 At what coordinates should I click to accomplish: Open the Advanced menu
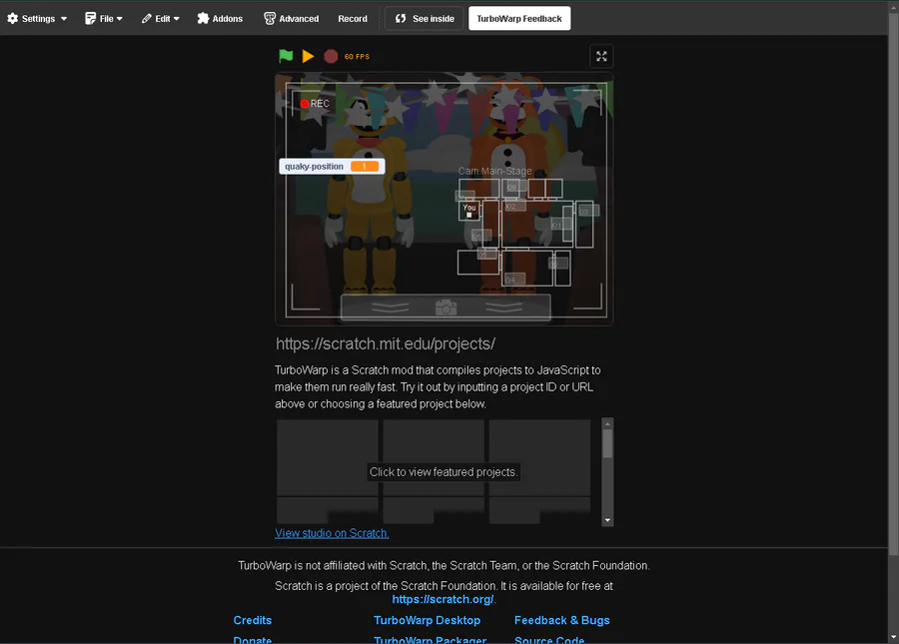coord(292,18)
